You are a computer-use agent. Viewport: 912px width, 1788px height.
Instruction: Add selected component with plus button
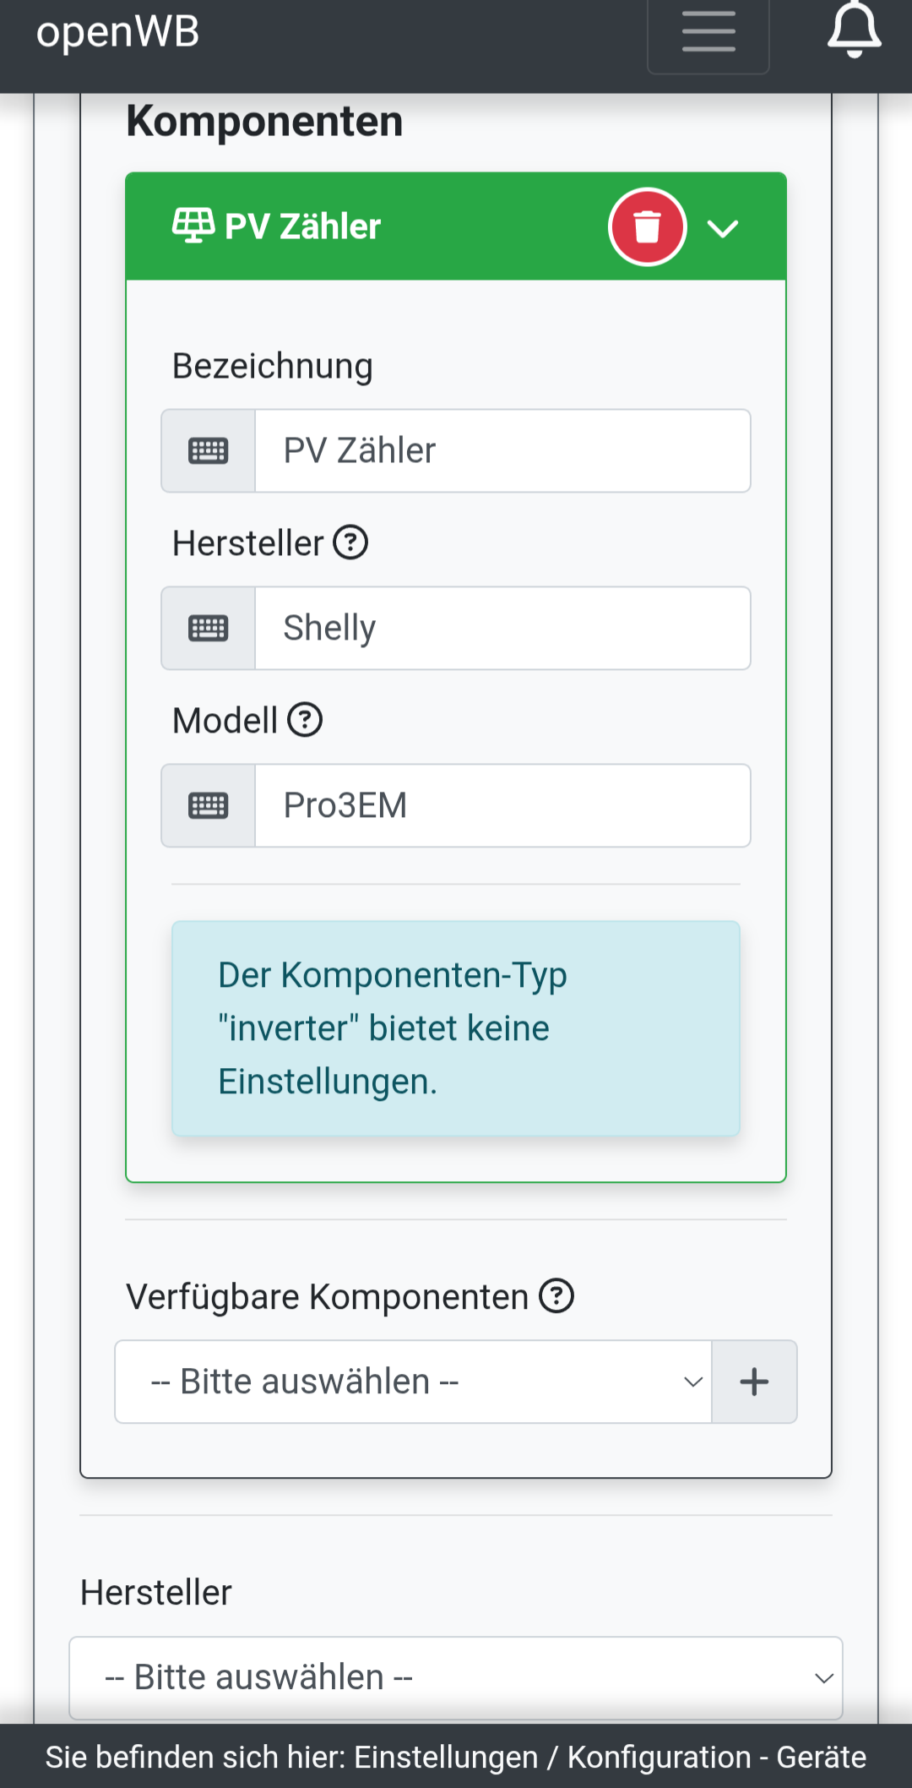(x=754, y=1382)
